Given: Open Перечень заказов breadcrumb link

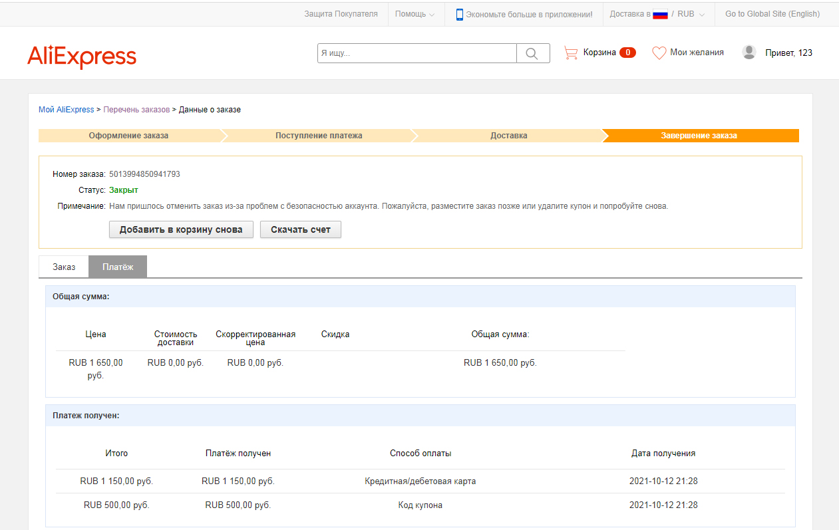Looking at the screenshot, I should click(x=136, y=110).
